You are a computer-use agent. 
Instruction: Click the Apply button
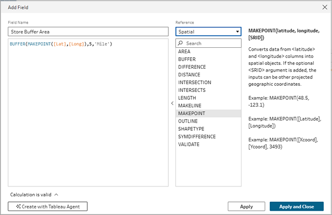pos(247,206)
